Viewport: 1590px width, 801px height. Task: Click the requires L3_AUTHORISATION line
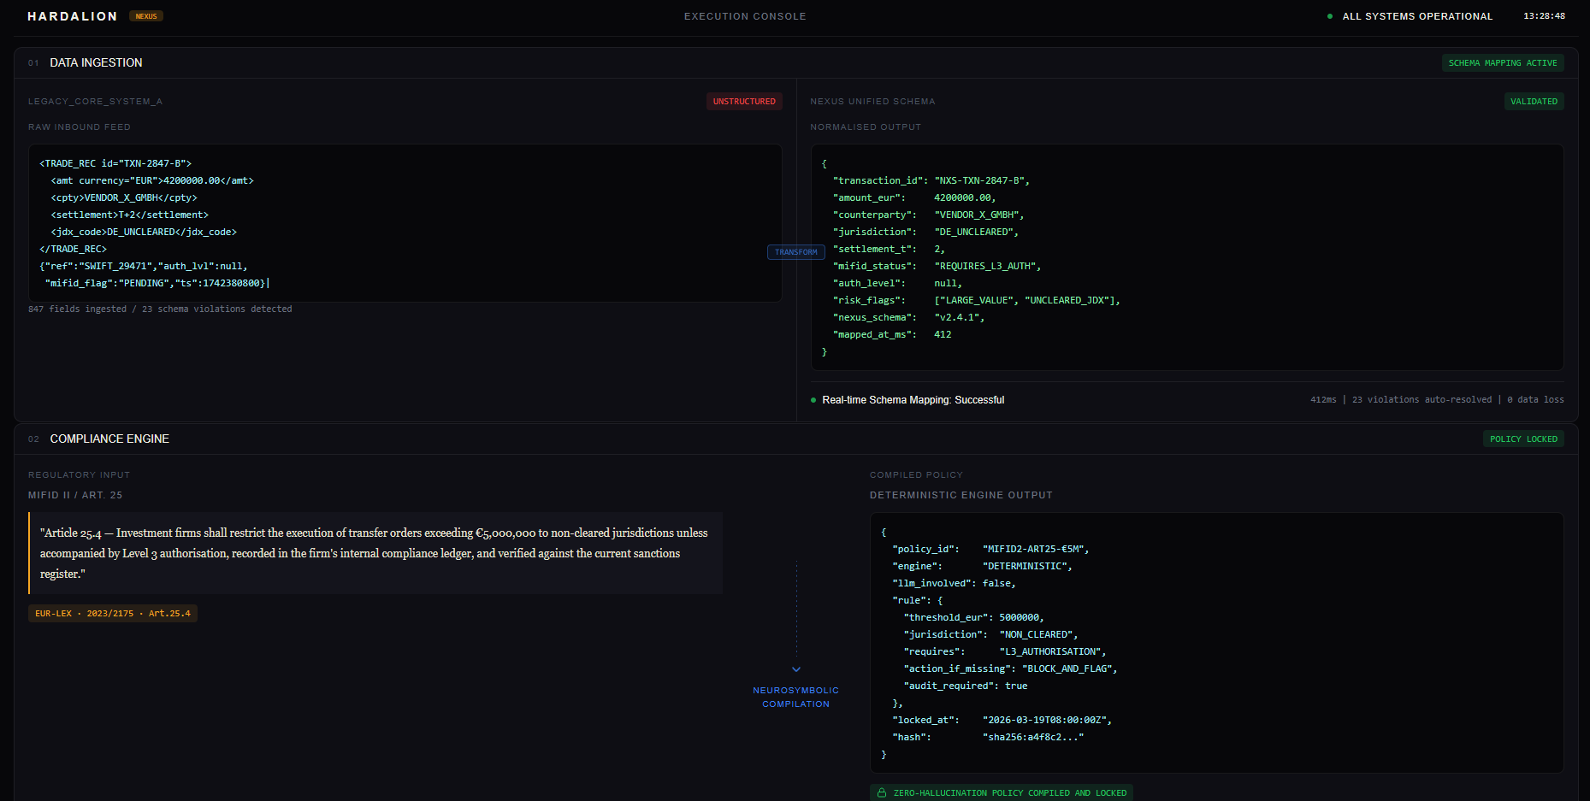click(x=1005, y=651)
